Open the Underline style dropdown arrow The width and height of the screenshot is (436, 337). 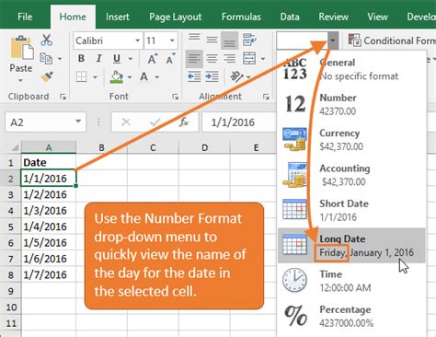(x=131, y=59)
